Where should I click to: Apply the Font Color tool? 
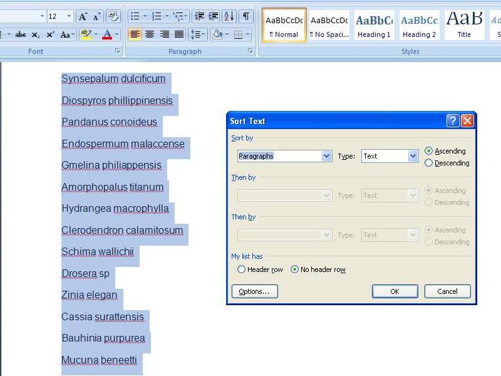106,34
